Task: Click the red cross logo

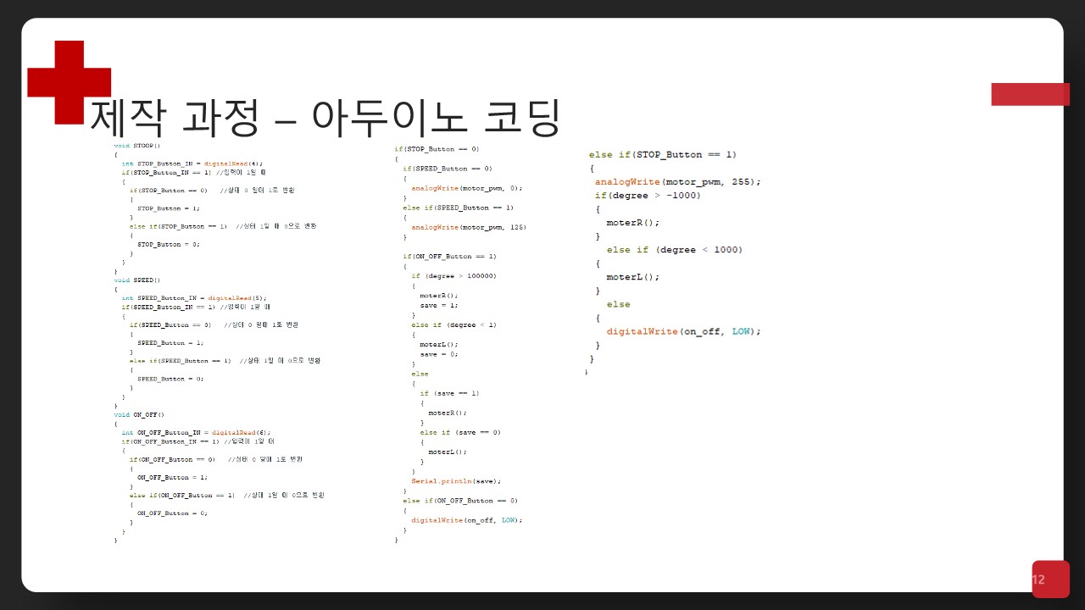Action: pyautogui.click(x=69, y=82)
